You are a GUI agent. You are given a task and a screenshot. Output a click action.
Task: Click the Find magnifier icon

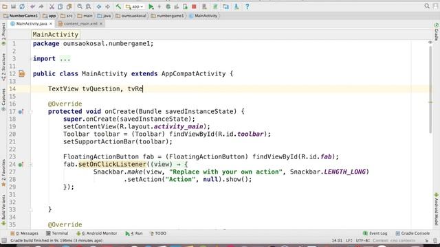(80, 6)
